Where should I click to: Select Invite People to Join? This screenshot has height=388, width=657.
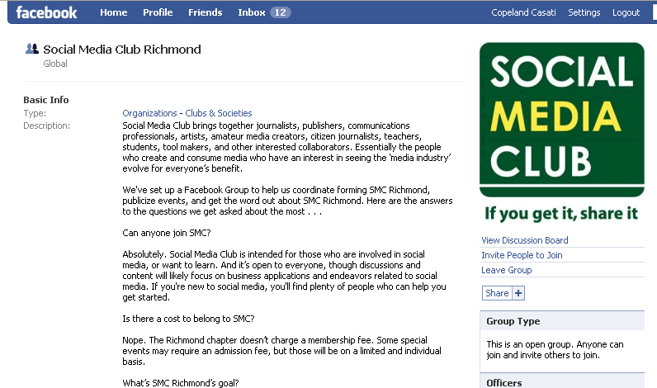point(522,255)
